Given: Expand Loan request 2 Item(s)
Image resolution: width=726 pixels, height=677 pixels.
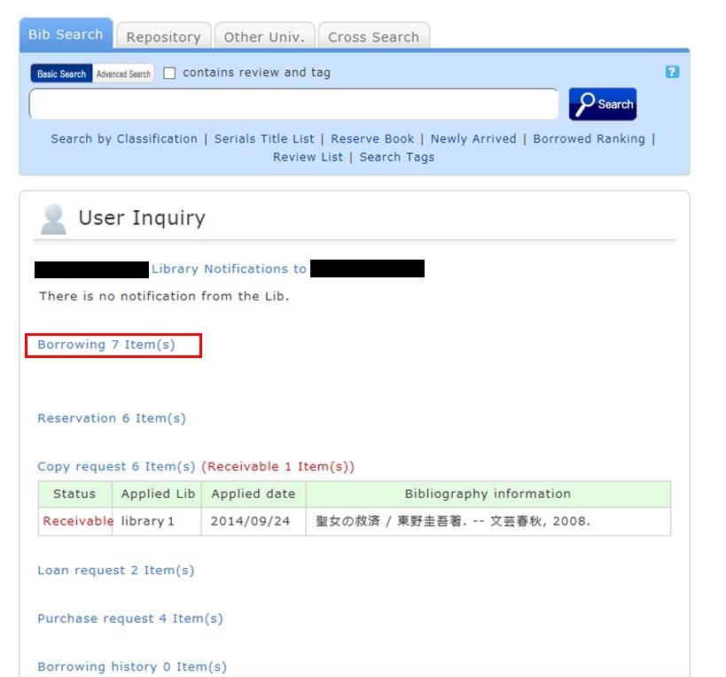Looking at the screenshot, I should tap(115, 571).
